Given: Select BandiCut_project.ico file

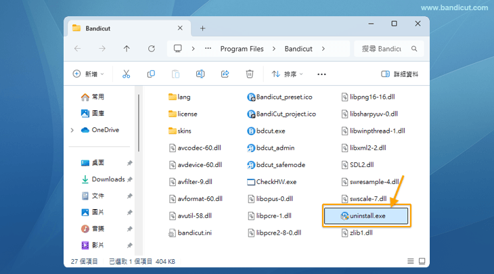Looking at the screenshot, I should [282, 114].
